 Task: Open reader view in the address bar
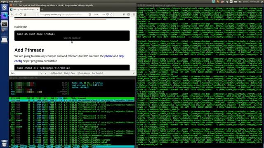(x=90, y=14)
